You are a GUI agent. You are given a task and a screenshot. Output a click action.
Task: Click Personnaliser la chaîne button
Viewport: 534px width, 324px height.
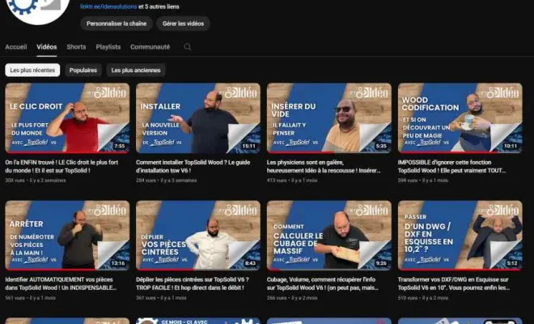(x=117, y=23)
